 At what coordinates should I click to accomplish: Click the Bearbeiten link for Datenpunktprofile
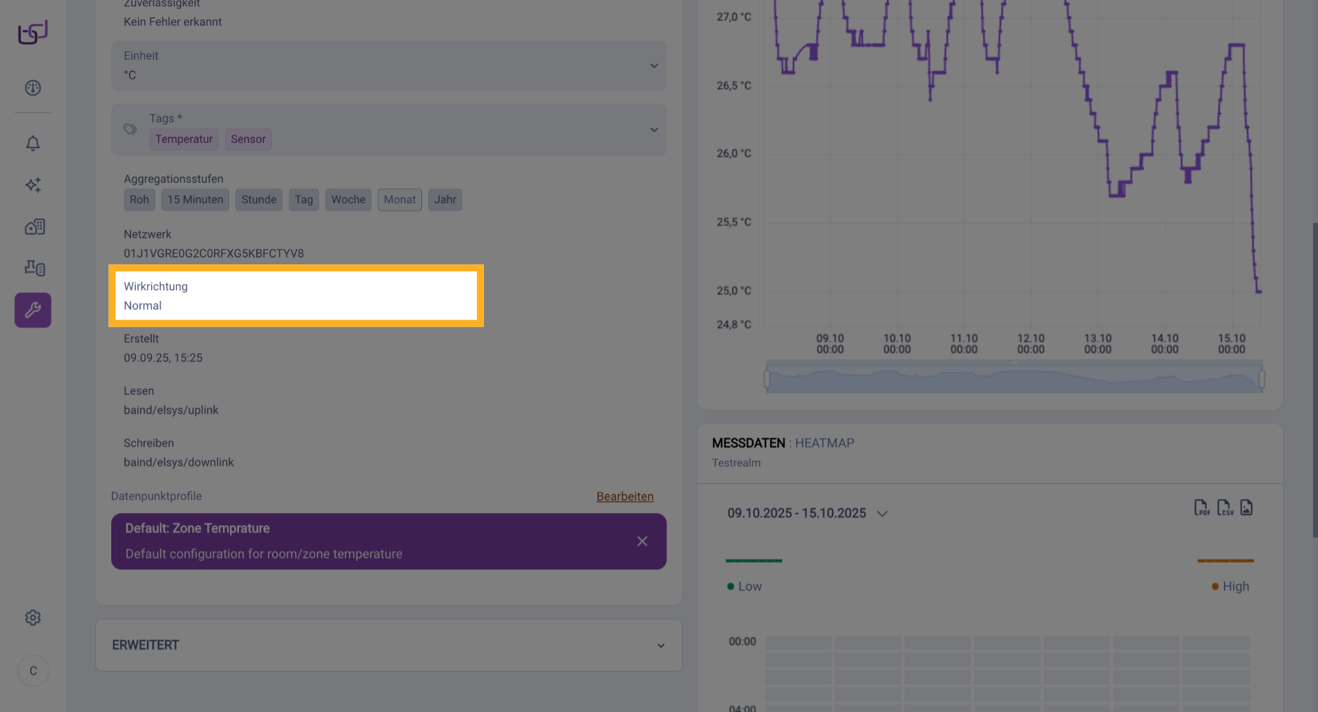[625, 496]
